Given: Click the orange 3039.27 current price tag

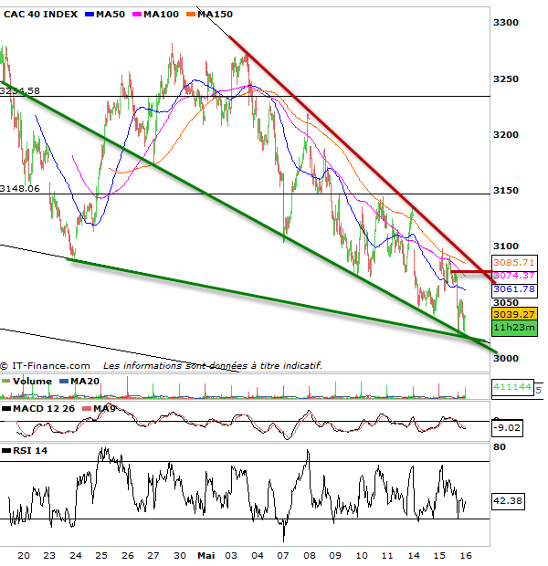Looking at the screenshot, I should click(512, 312).
